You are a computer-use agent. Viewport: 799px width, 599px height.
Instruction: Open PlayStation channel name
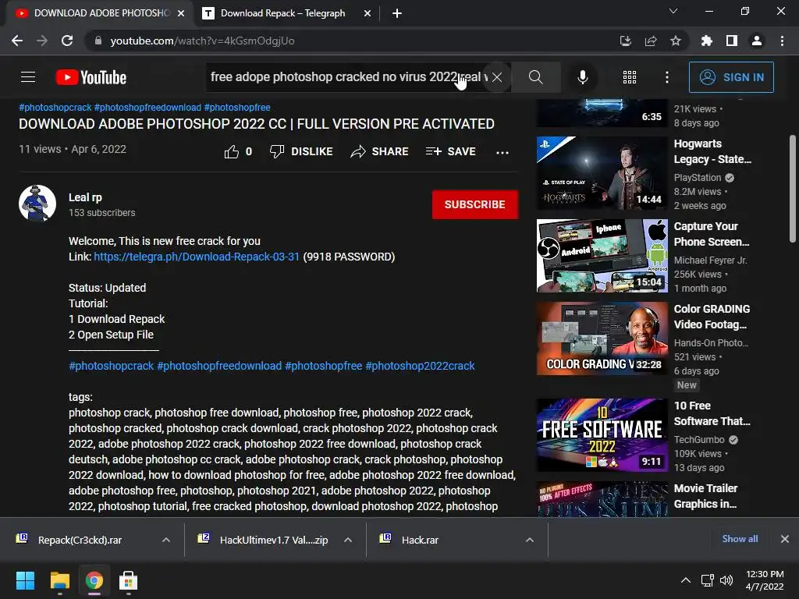pos(697,177)
